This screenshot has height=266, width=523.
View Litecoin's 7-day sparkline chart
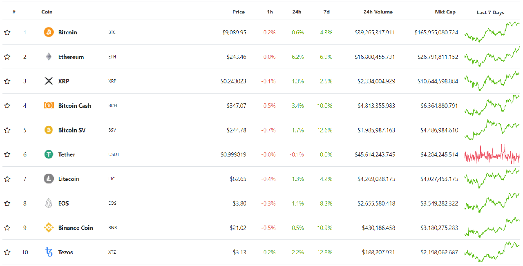coord(492,179)
